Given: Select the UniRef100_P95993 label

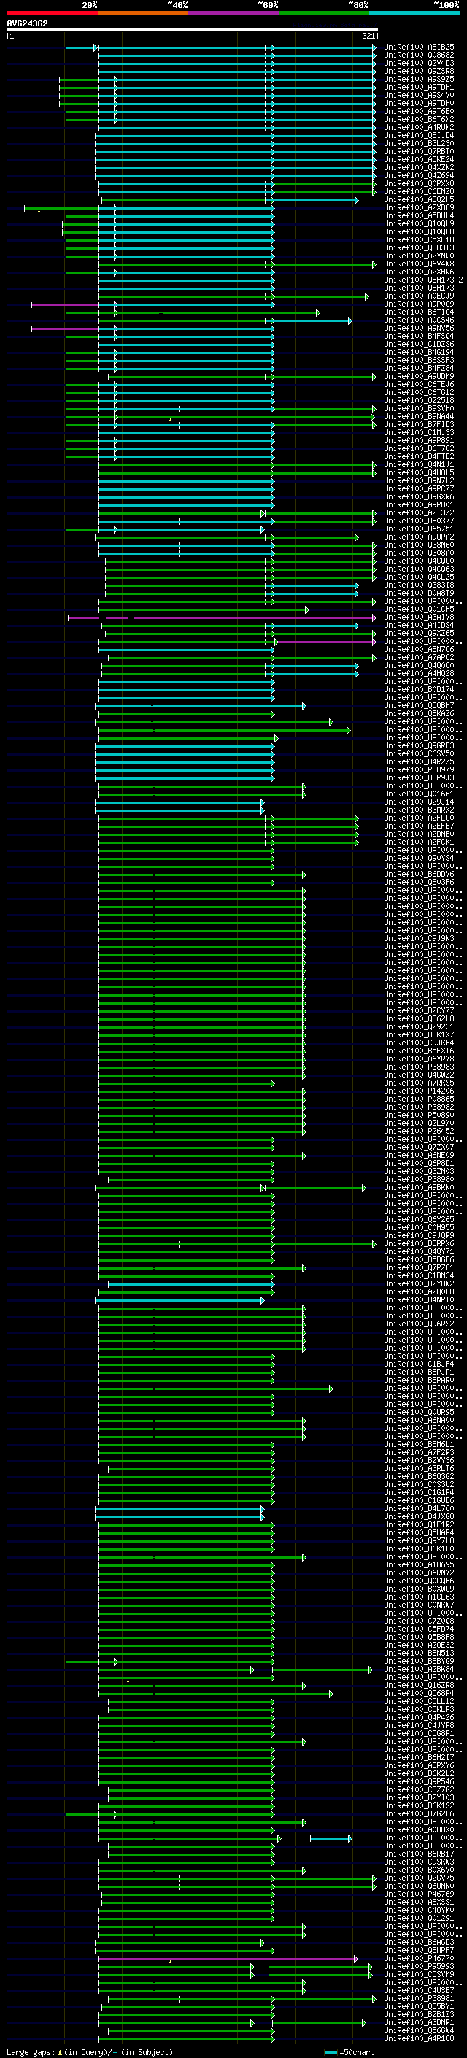Looking at the screenshot, I should point(419,1966).
